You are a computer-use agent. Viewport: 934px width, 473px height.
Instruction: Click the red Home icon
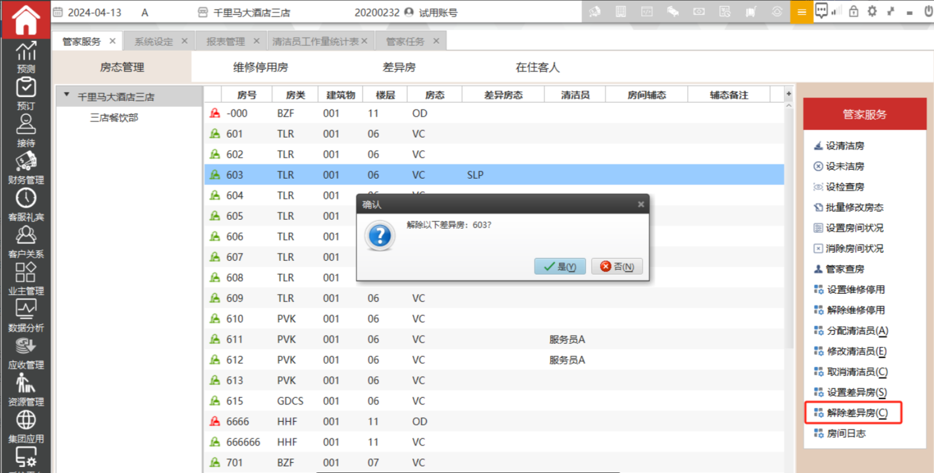tap(26, 20)
